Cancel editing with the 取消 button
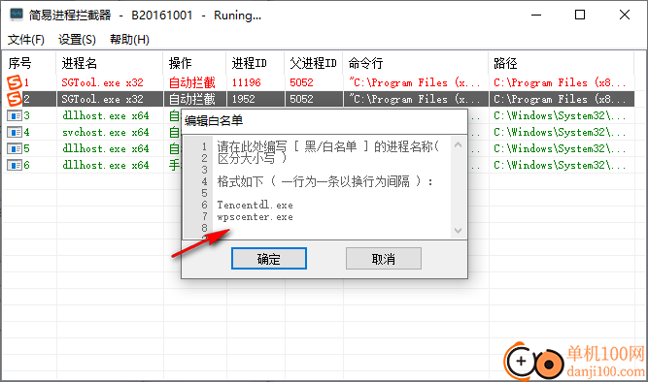The width and height of the screenshot is (648, 382). (384, 259)
